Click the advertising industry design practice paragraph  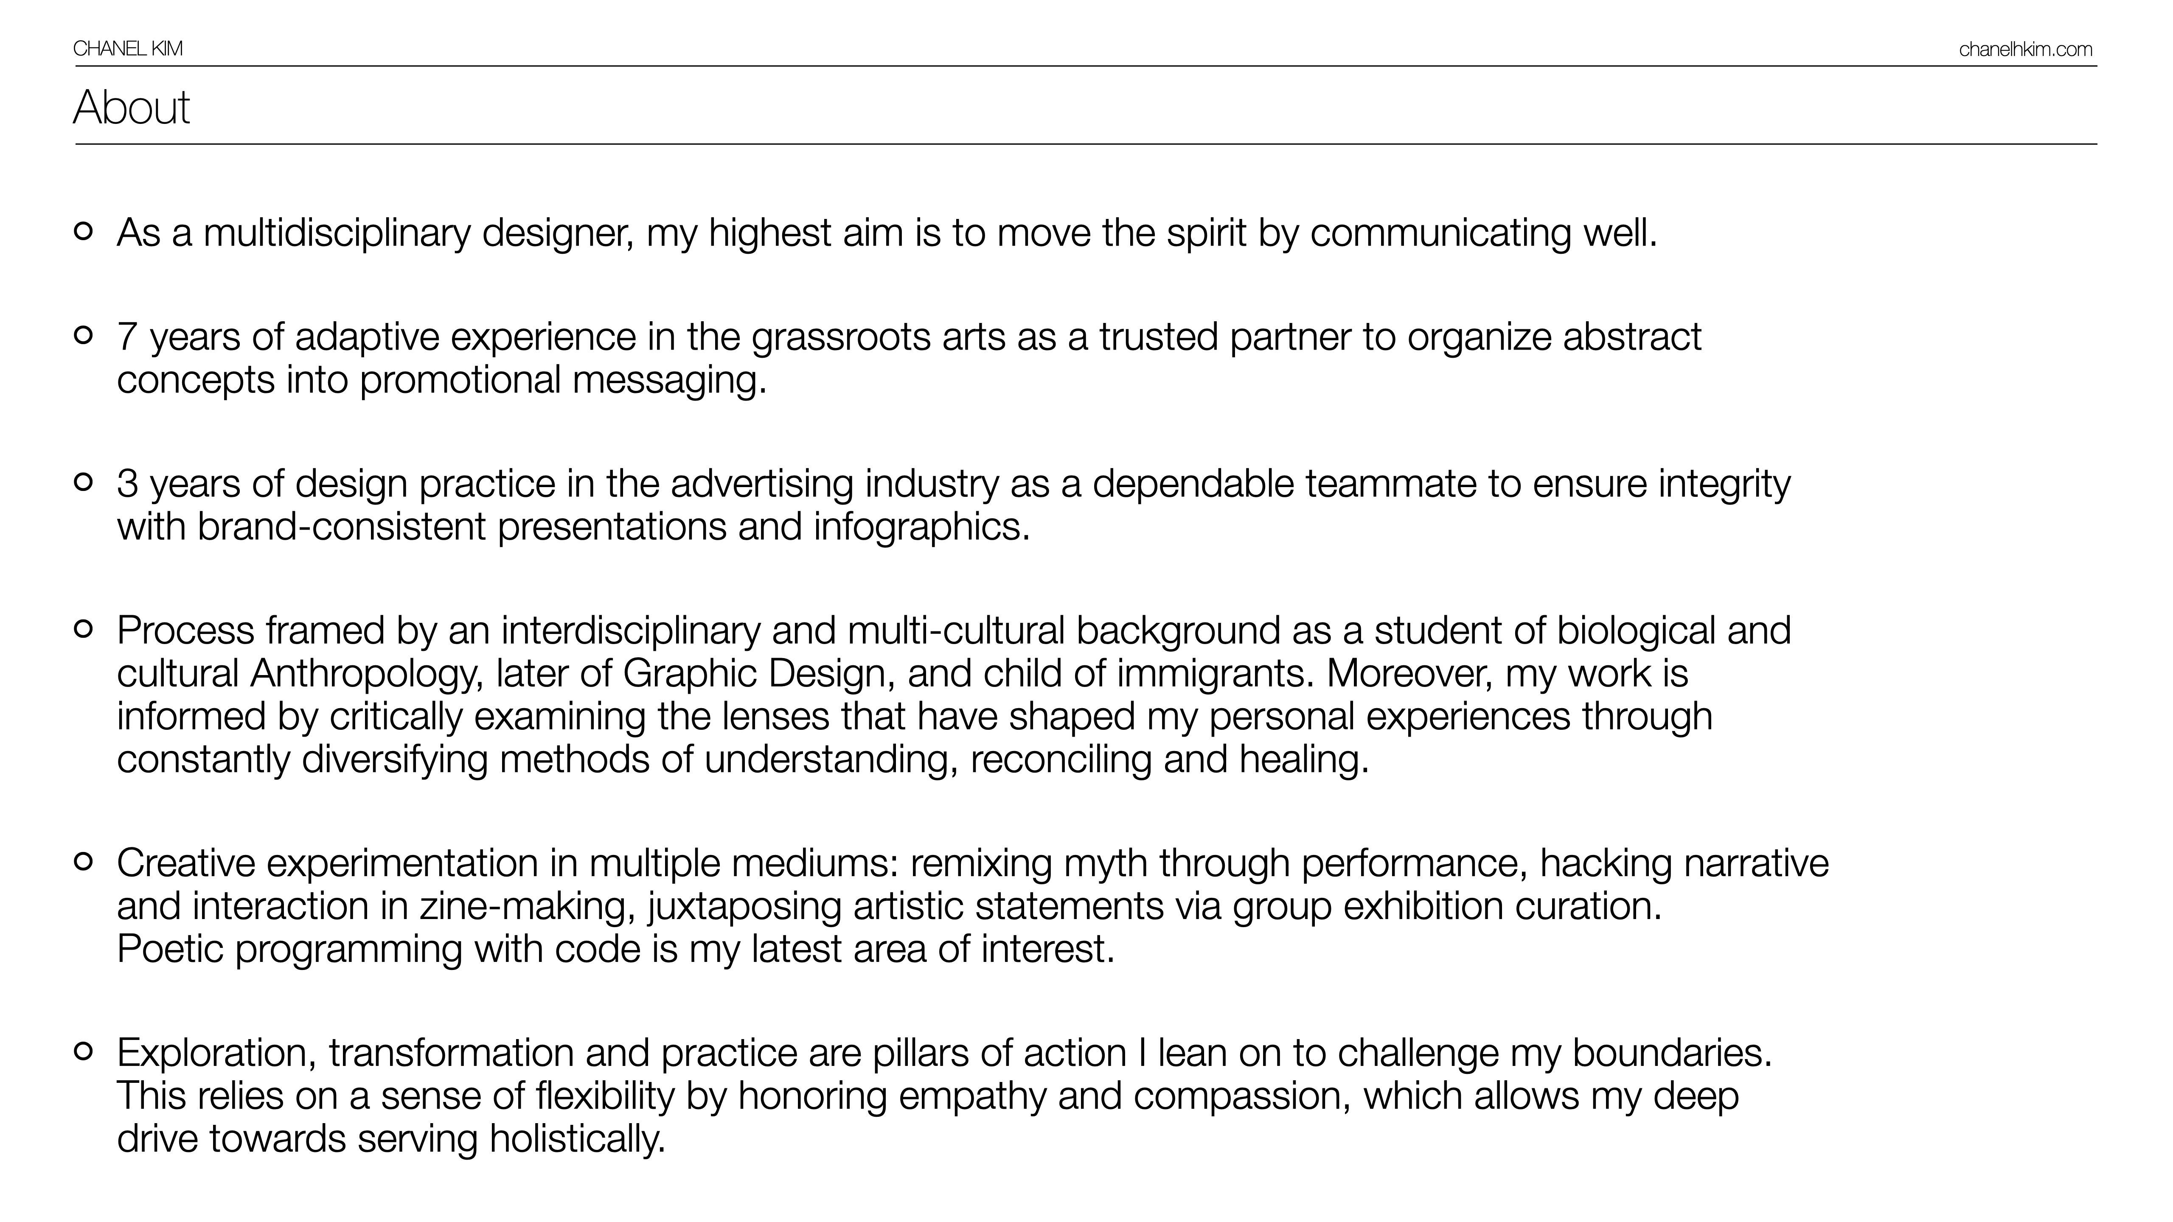pos(953,484)
